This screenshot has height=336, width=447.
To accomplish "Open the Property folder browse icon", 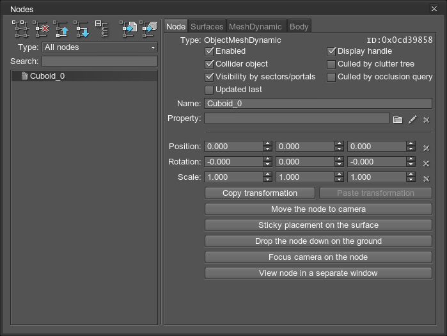I will (x=398, y=119).
